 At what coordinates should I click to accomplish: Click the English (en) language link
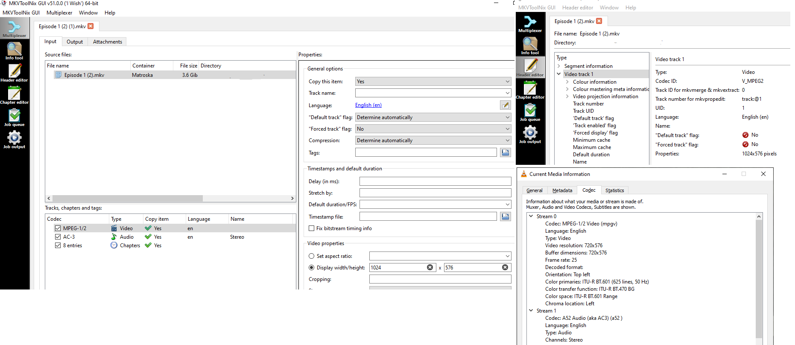point(368,105)
